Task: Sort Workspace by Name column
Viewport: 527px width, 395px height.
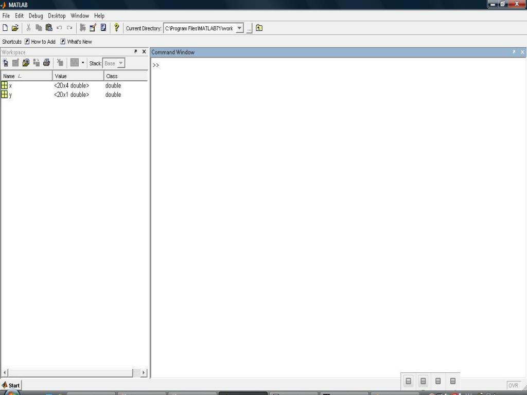Action: (x=26, y=76)
